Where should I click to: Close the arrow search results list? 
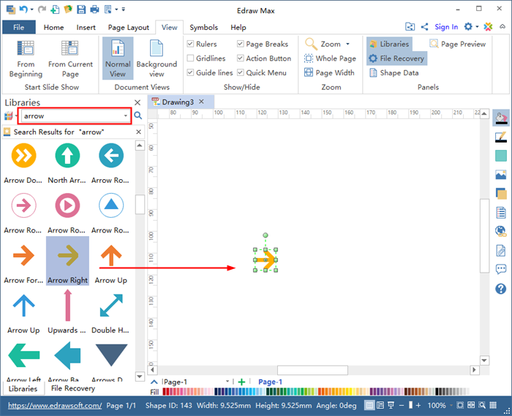(x=138, y=132)
